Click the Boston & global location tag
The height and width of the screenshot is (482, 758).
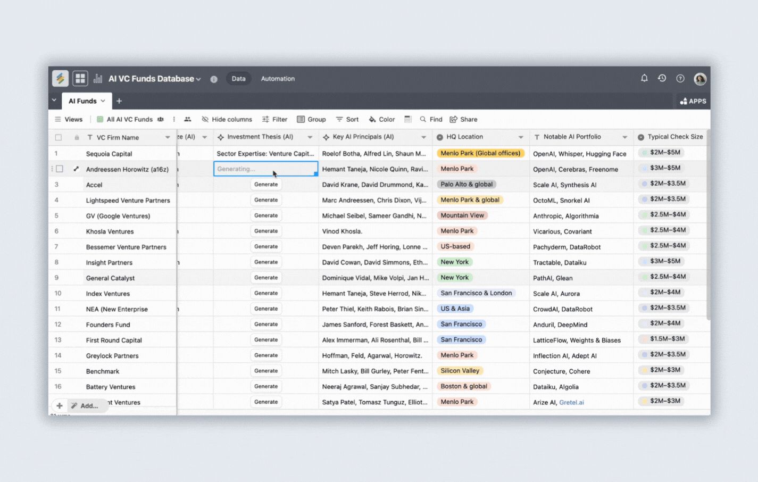463,386
